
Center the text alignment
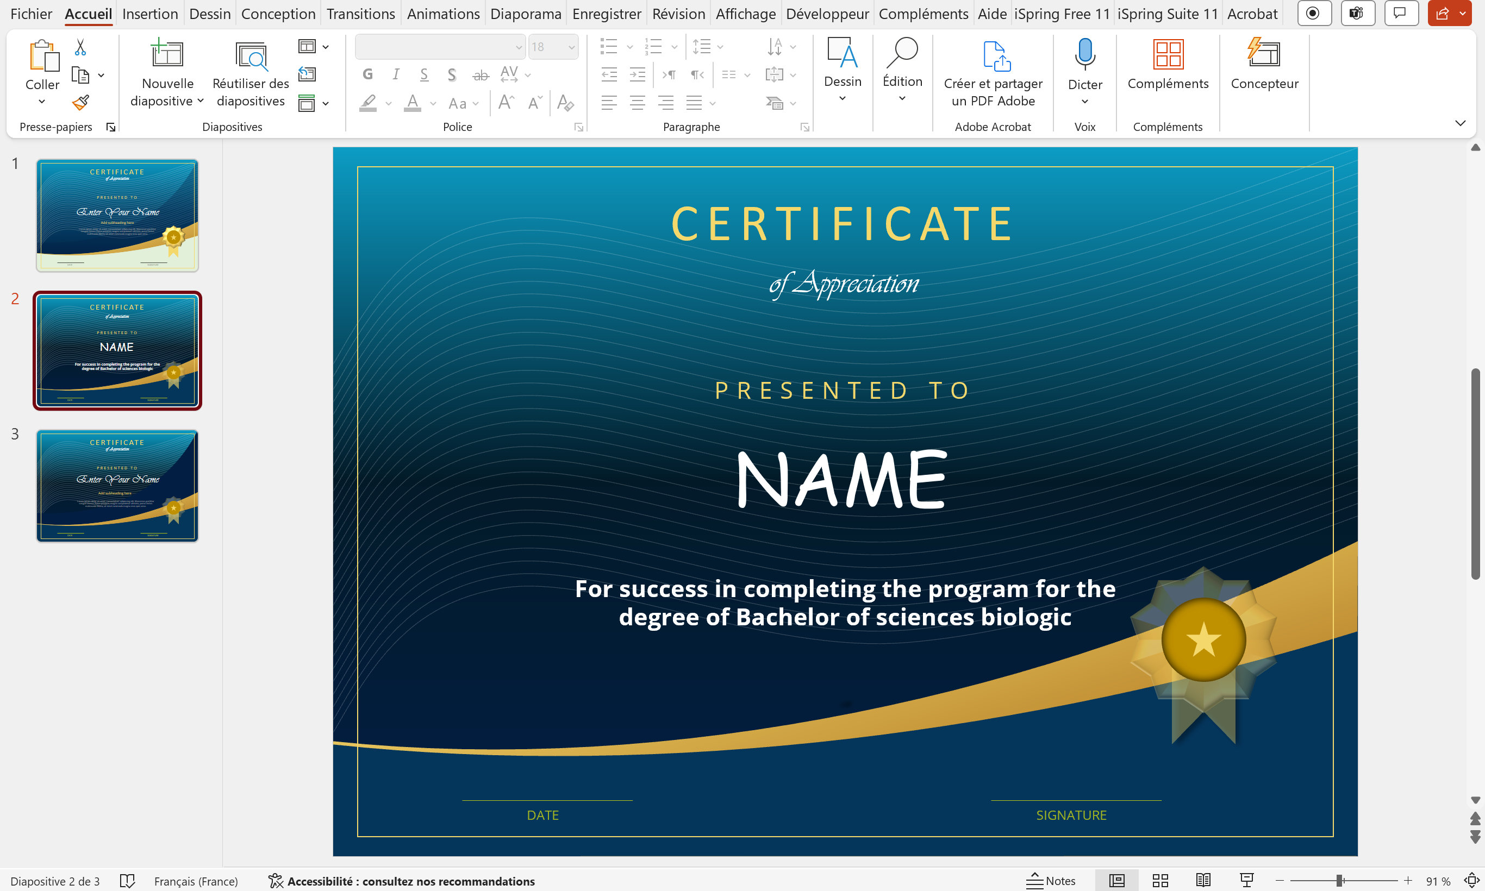coord(638,103)
